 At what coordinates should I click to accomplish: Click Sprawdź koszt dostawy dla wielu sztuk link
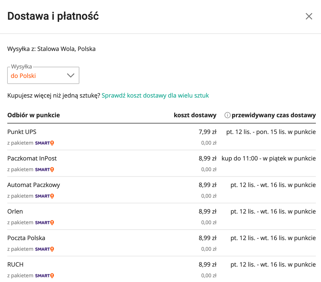155,96
